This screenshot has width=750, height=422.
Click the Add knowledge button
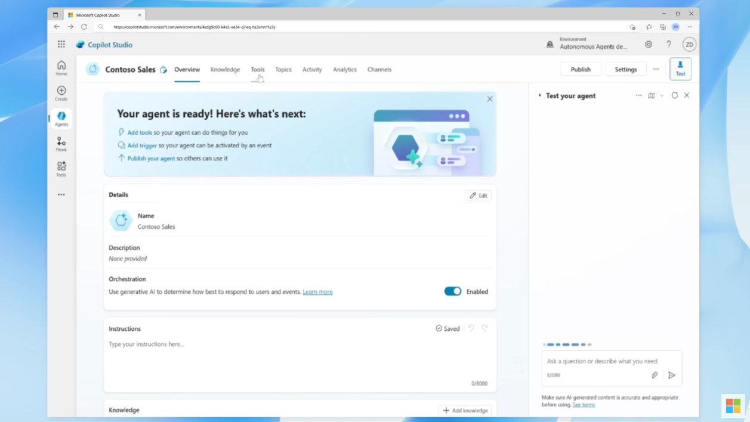[465, 410]
